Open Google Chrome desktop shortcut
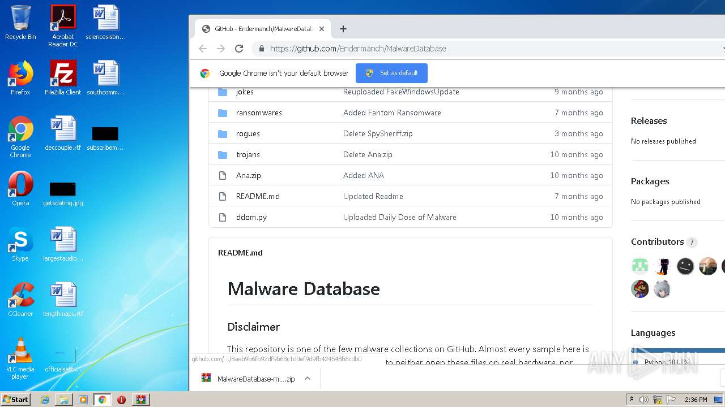The width and height of the screenshot is (725, 407). pyautogui.click(x=20, y=137)
